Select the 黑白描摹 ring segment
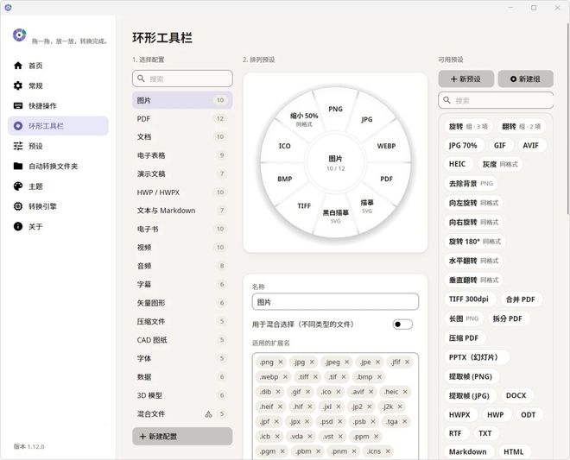 (x=336, y=216)
